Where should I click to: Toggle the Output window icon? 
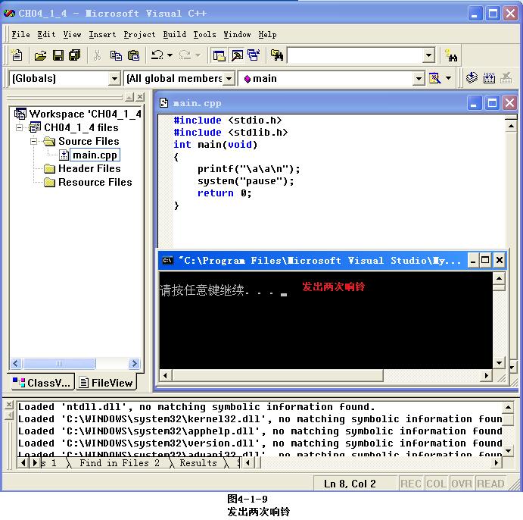click(237, 55)
